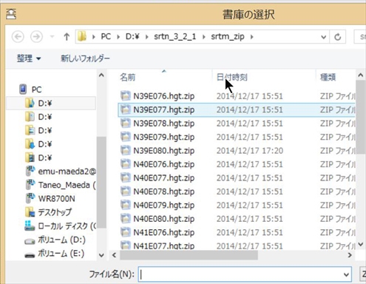
Task: Go up one folder level
Action: click(x=67, y=37)
